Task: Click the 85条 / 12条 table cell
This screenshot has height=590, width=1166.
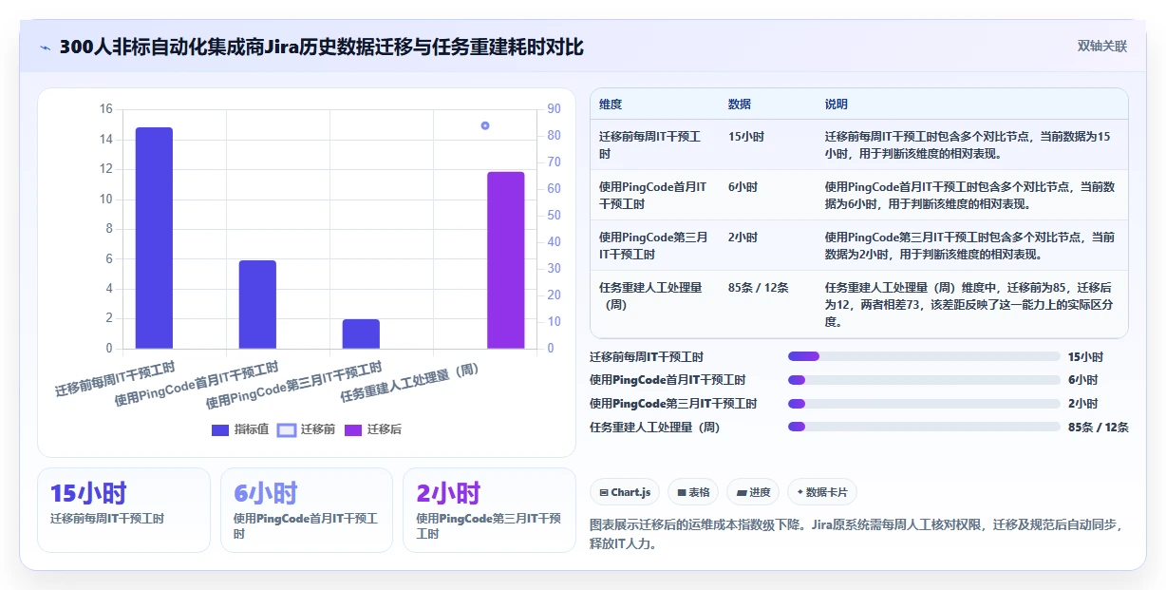Action: pyautogui.click(x=758, y=288)
